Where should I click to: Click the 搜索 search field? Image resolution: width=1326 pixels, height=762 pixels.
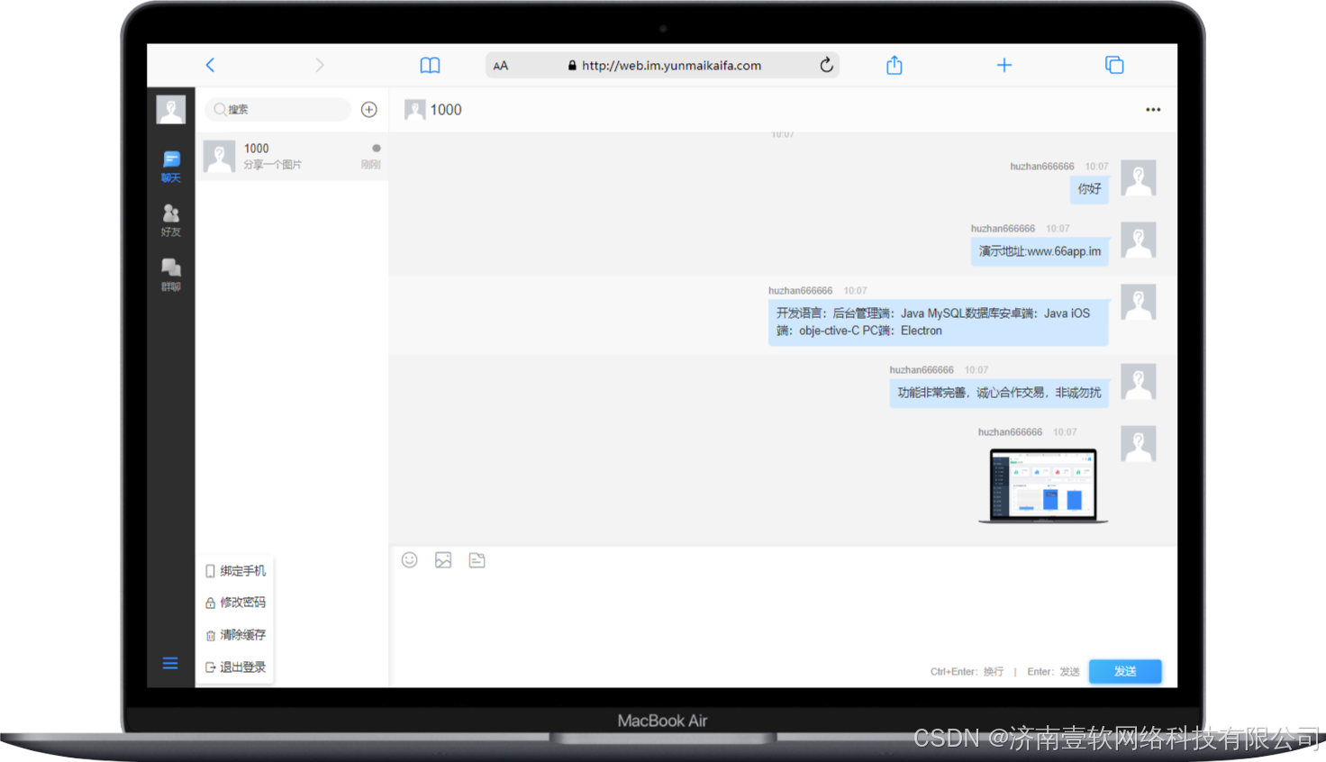click(277, 109)
